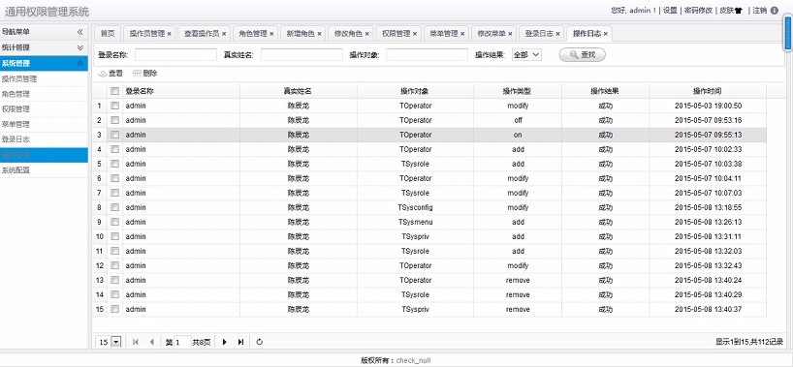Check the row 1 checkbox

coord(114,106)
